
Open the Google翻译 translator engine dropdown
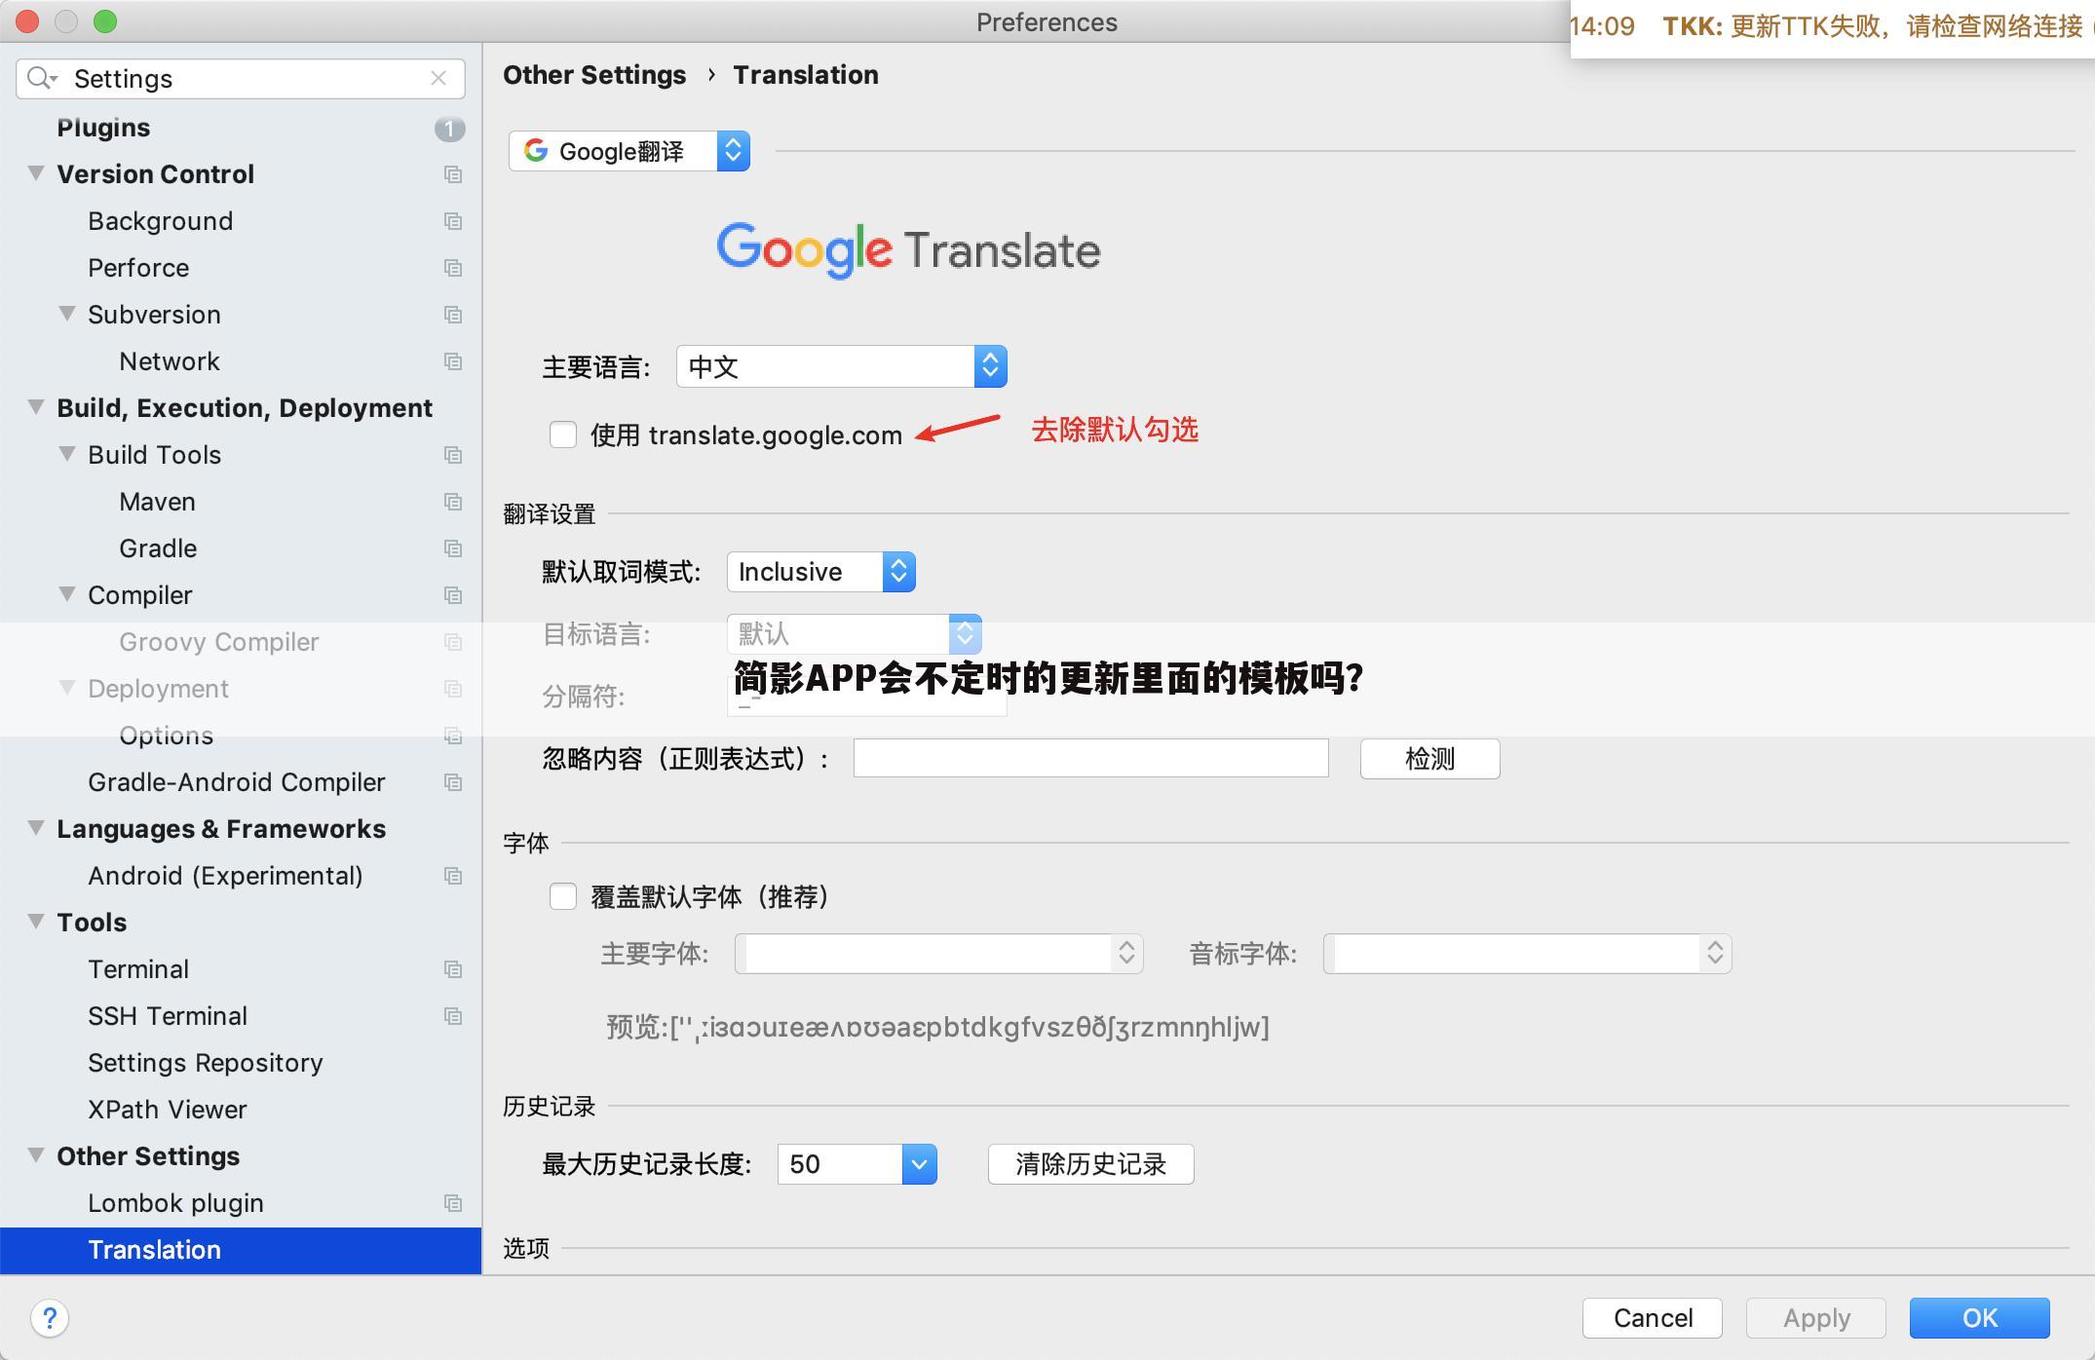[x=629, y=151]
